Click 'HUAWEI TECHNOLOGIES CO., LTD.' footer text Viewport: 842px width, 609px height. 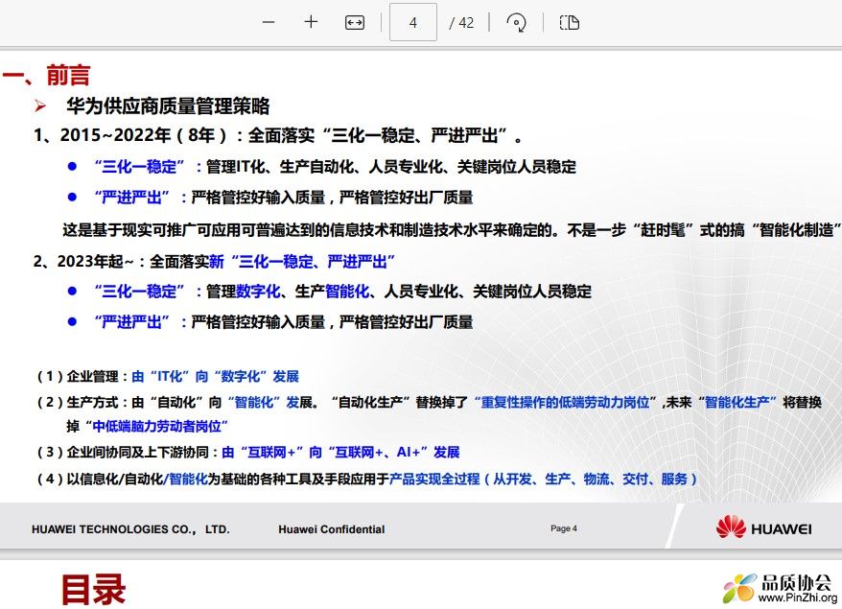tap(130, 529)
